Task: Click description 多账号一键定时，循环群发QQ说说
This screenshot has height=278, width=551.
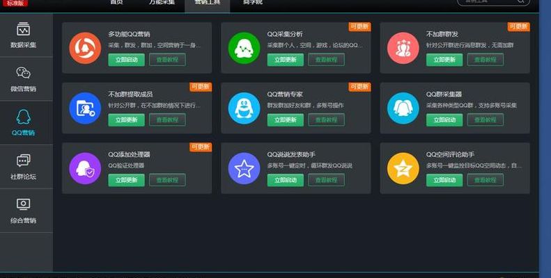Action: (x=309, y=165)
